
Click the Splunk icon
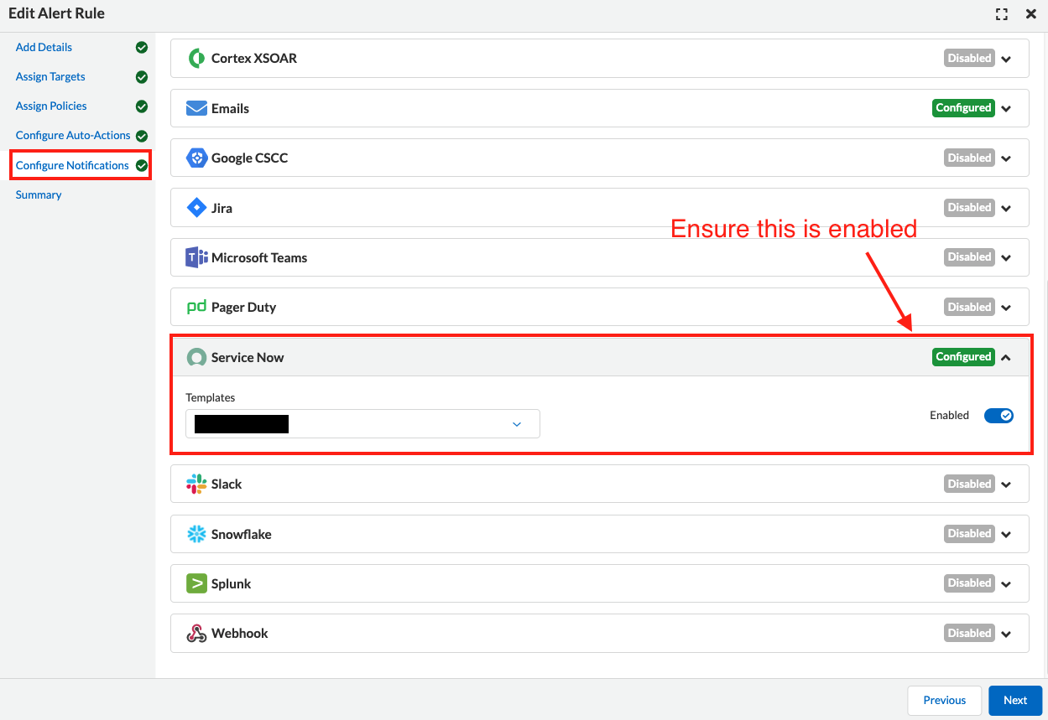196,583
